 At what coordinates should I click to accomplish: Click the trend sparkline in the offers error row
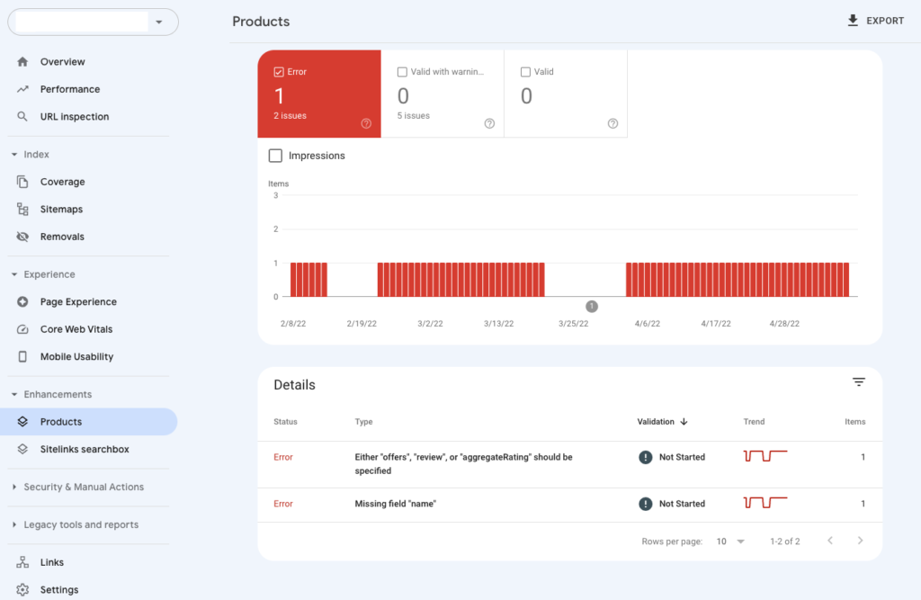(765, 456)
